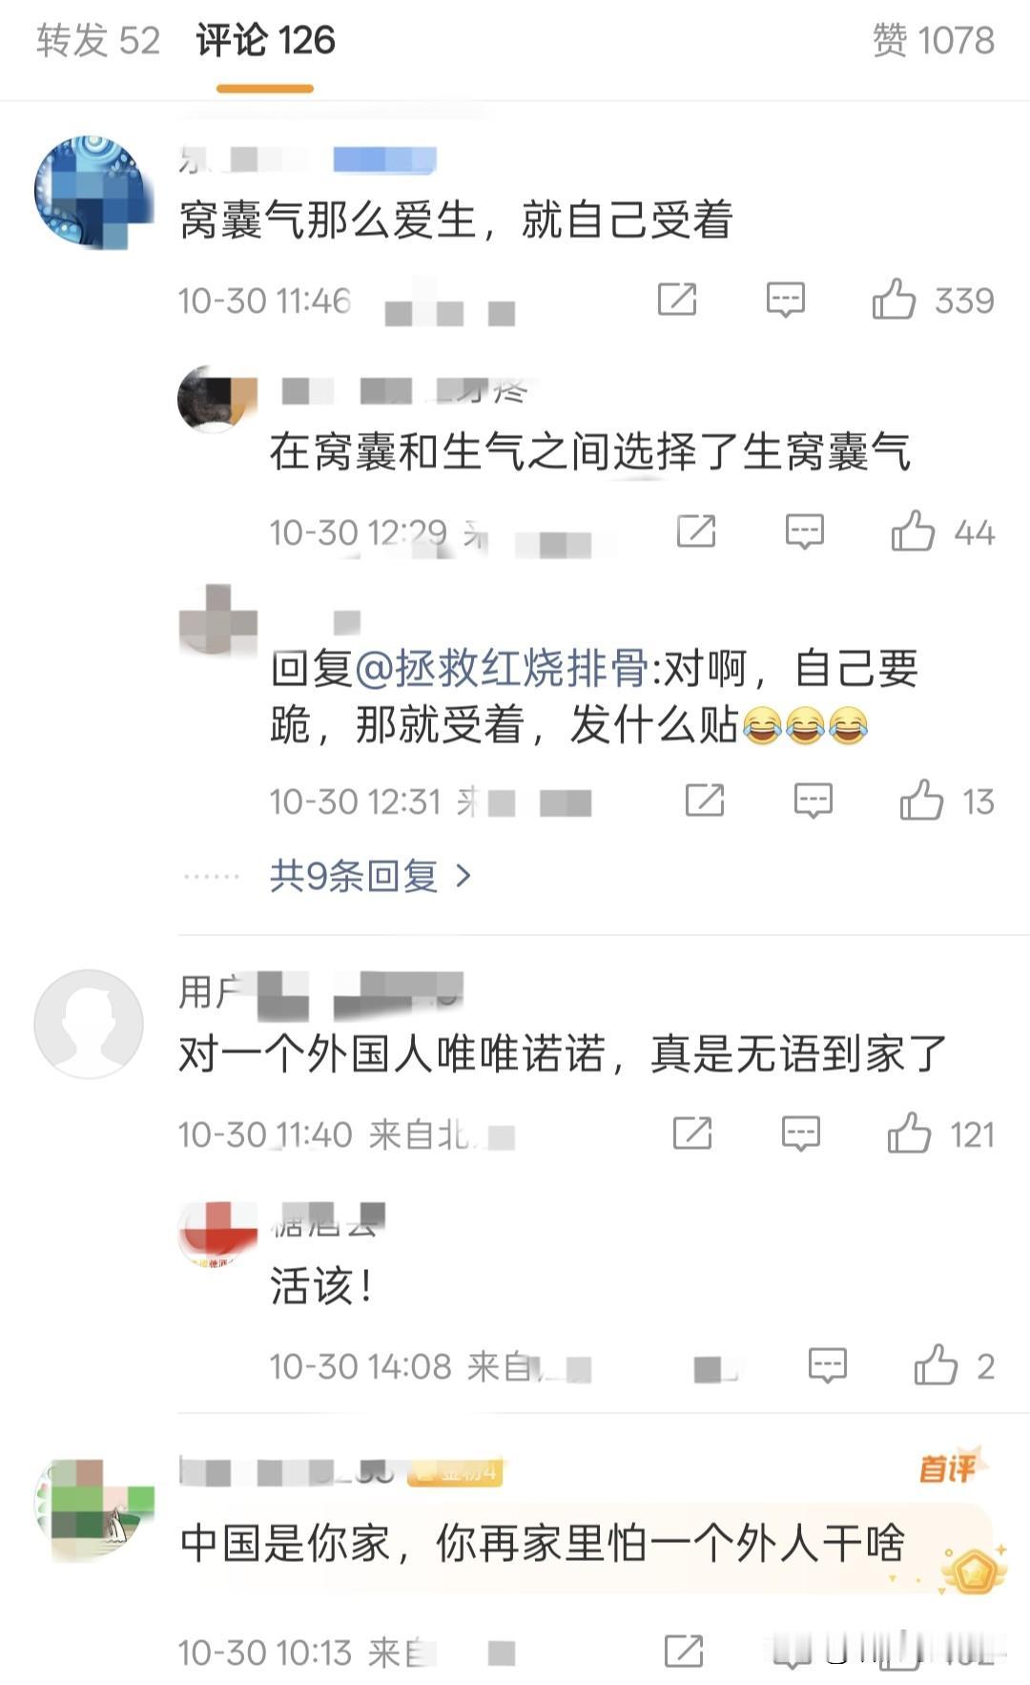The image size is (1030, 1685).
Task: Tap the chevron next to 共9条回复
Action: pos(463,875)
